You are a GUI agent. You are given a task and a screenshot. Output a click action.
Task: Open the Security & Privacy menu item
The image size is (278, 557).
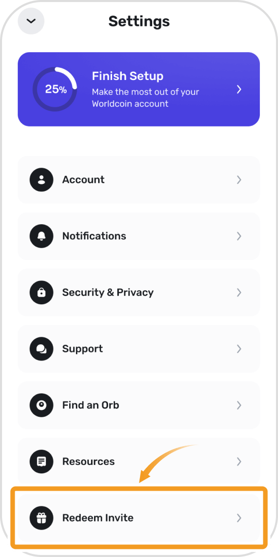(x=138, y=292)
